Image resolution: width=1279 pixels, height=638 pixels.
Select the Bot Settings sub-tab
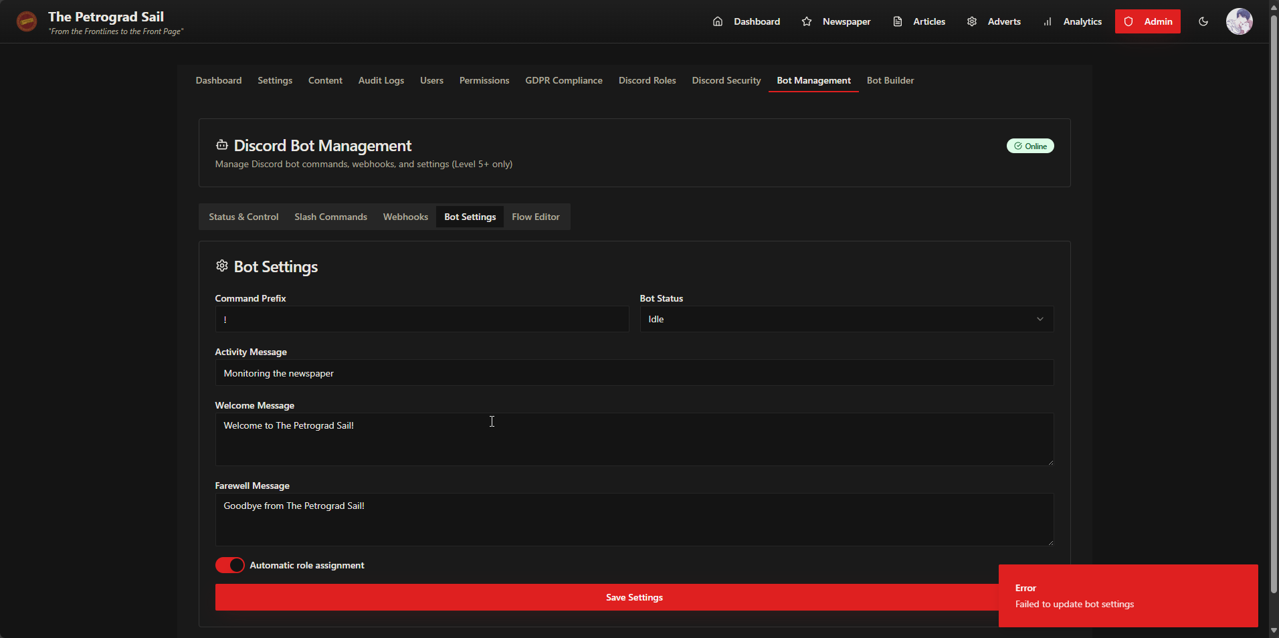[x=470, y=217]
